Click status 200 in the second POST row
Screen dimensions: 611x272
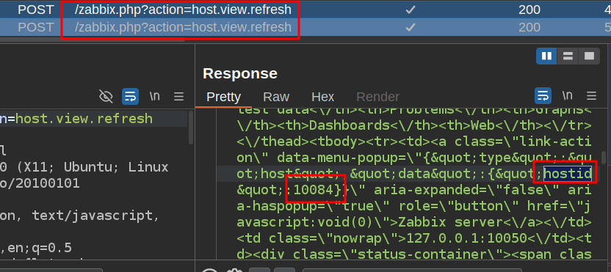pyautogui.click(x=529, y=27)
